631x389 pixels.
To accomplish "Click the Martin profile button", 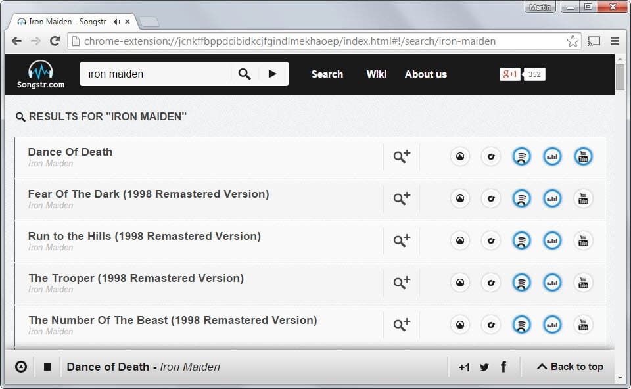I will click(540, 7).
